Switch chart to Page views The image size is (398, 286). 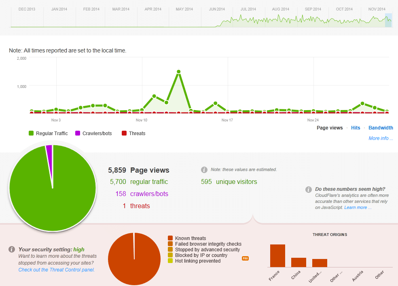(330, 128)
